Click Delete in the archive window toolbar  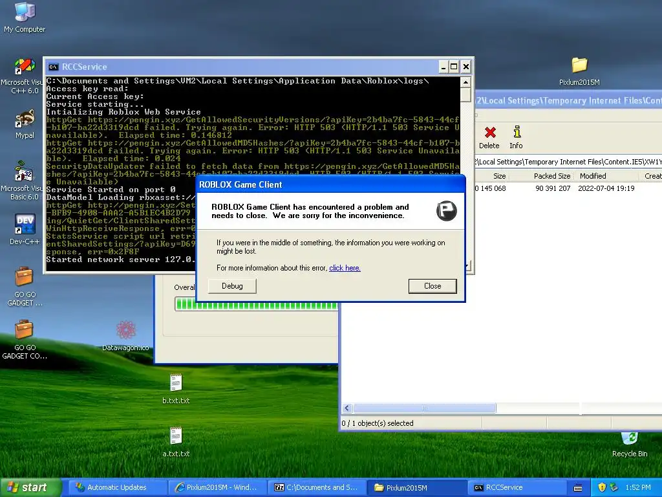(489, 137)
